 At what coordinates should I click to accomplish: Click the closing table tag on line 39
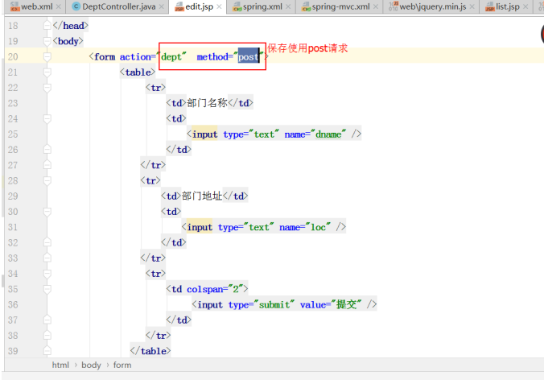click(150, 351)
